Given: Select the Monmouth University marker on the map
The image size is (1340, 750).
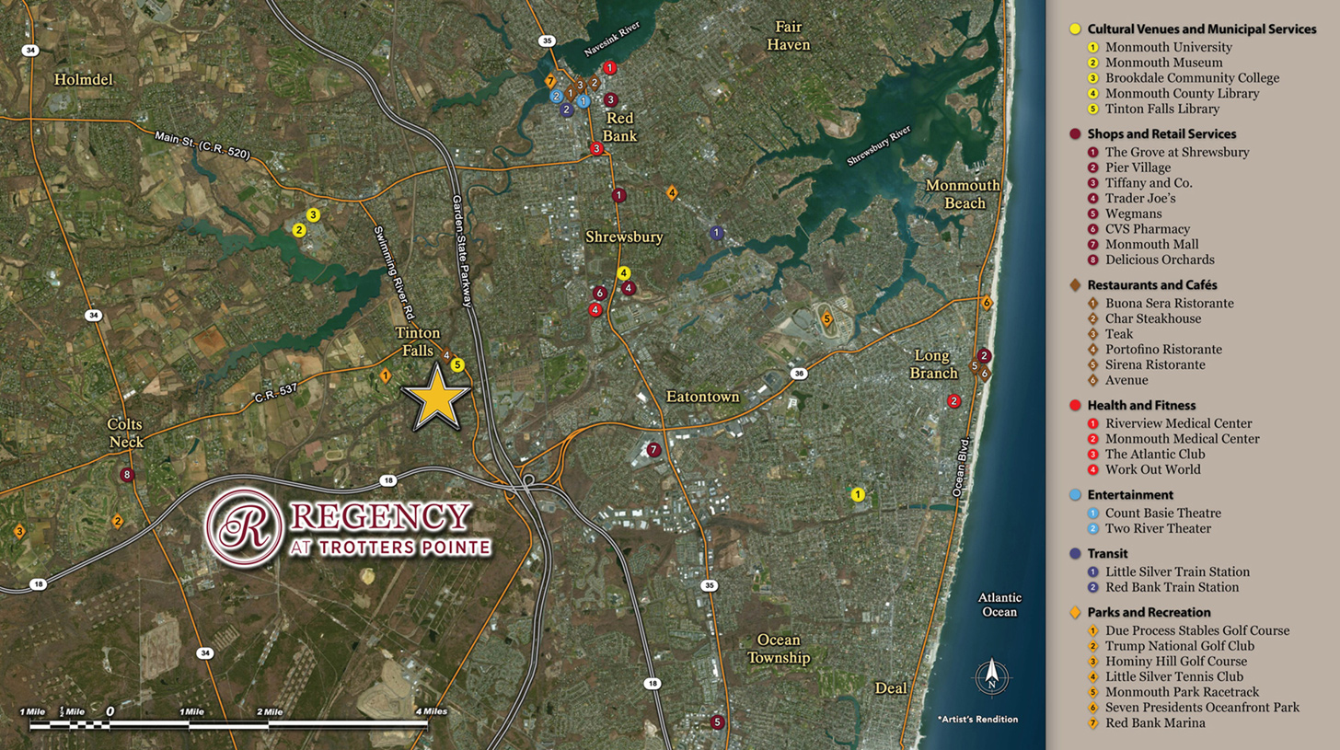Looking at the screenshot, I should coord(858,494).
